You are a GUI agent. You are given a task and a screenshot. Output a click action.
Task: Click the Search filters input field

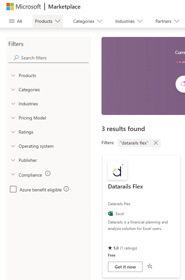48,58
